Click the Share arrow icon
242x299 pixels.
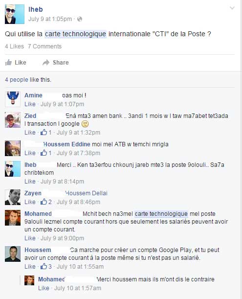[46, 62]
